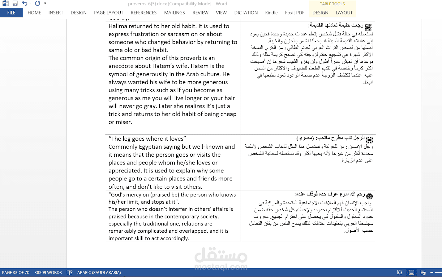
Task: Switch to Read Mode view
Action: click(400, 272)
